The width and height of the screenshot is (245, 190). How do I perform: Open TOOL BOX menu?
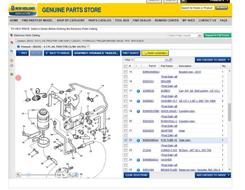(x=122, y=20)
